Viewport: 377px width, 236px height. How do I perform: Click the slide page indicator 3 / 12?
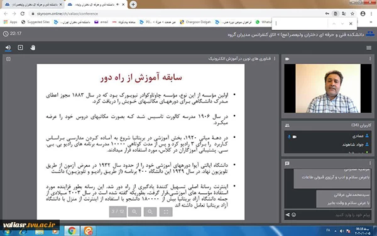[x=118, y=211]
